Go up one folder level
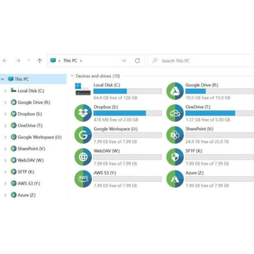254x254 pixels. click(40, 61)
